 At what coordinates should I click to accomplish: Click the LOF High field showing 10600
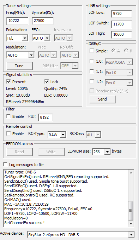click(x=122, y=34)
